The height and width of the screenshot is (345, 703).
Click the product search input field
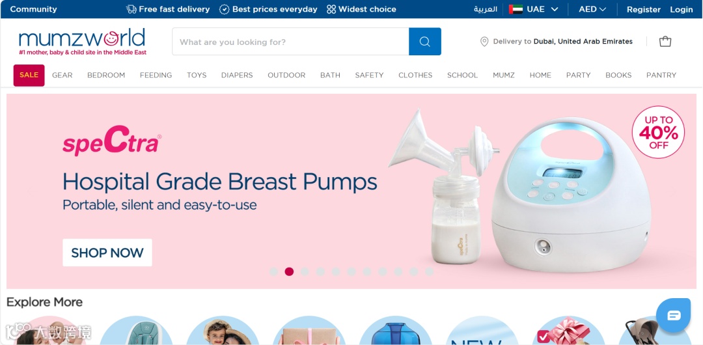tap(290, 42)
